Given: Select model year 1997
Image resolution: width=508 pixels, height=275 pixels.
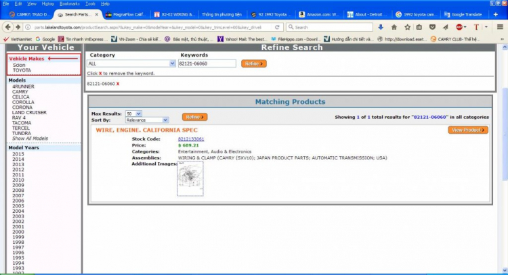Looking at the screenshot, I should pyautogui.click(x=18, y=247).
